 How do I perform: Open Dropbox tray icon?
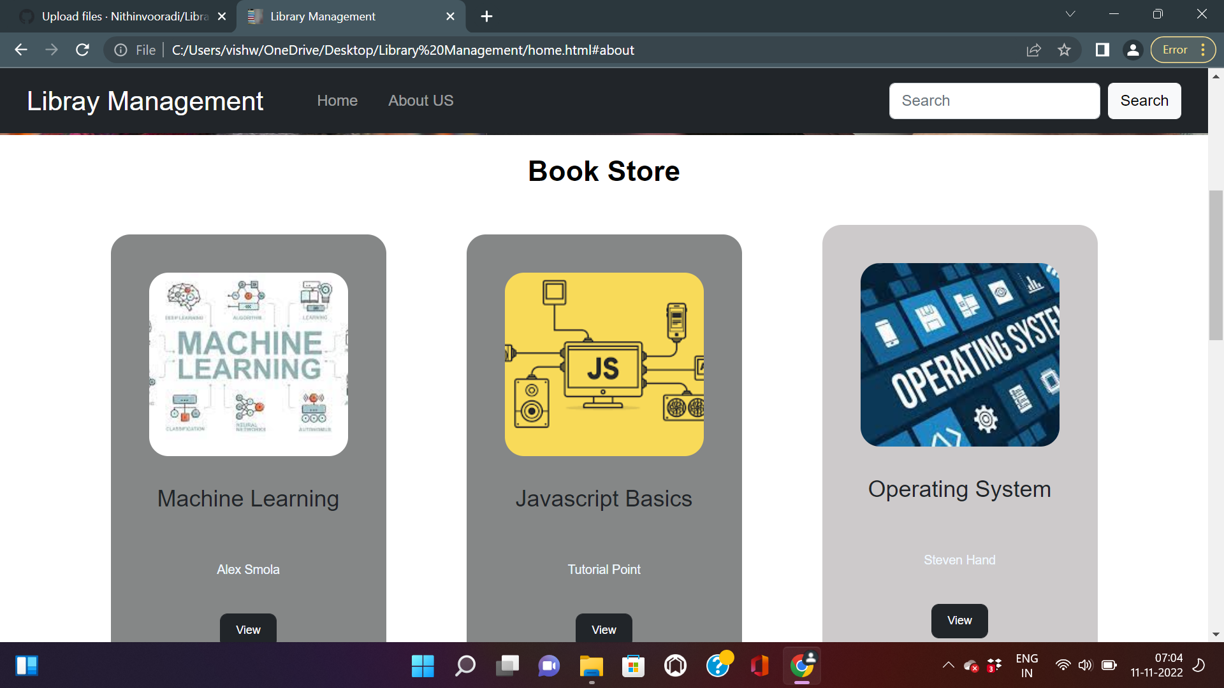pyautogui.click(x=994, y=666)
